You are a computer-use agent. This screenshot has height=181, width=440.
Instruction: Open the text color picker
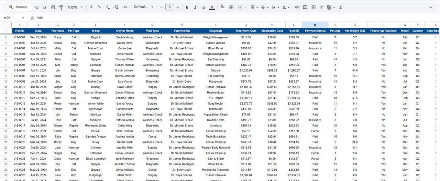point(212,7)
